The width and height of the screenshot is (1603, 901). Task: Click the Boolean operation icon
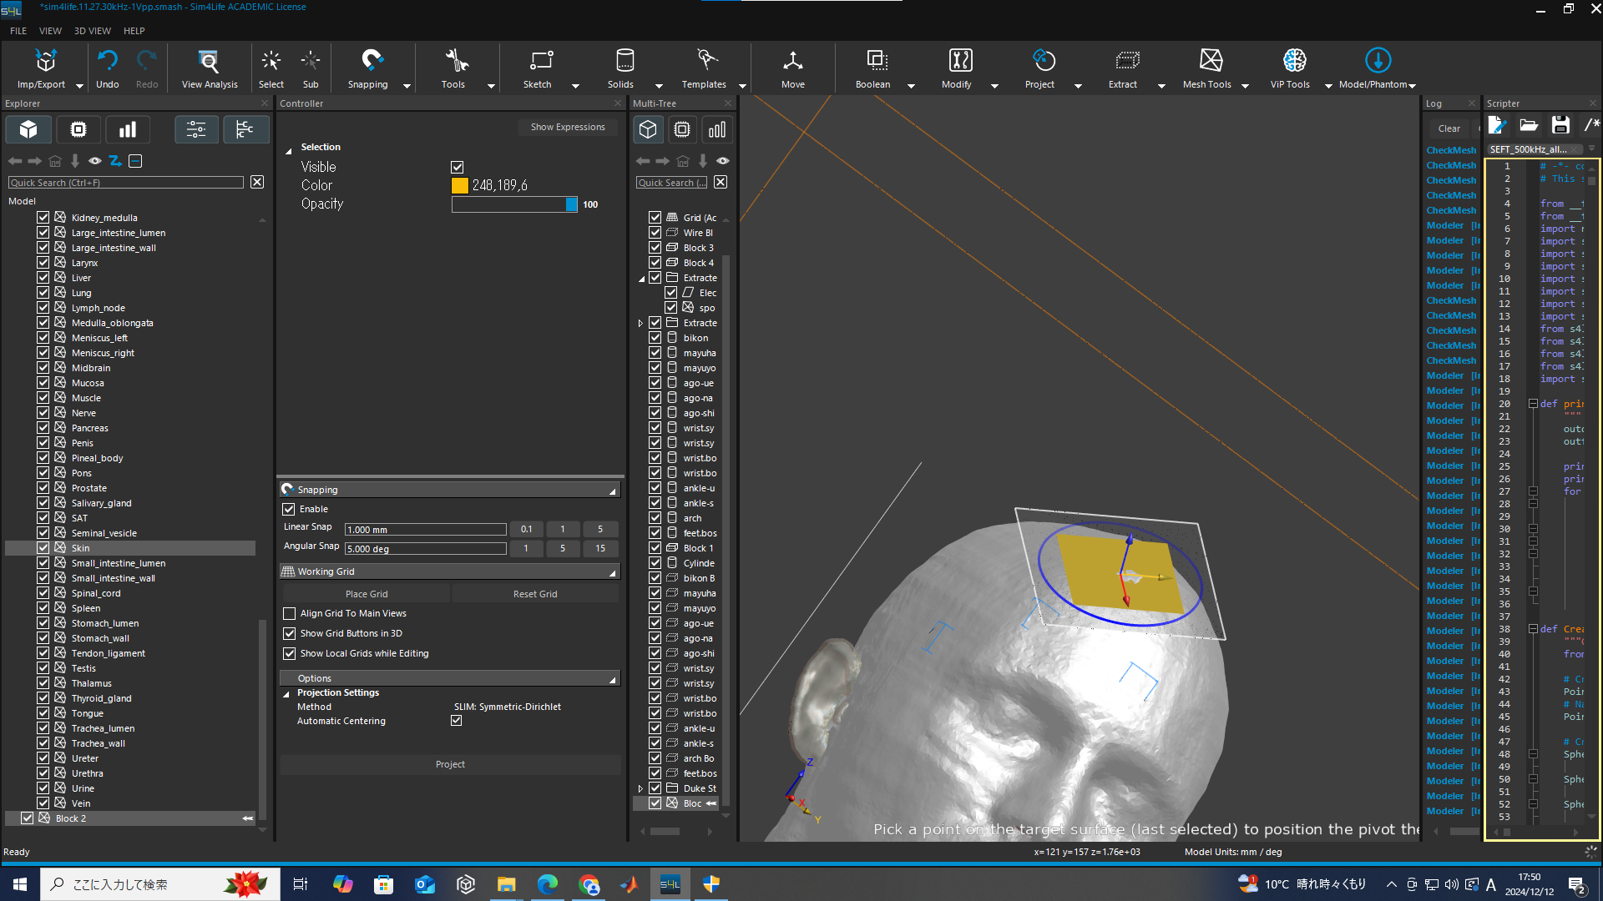(x=876, y=60)
